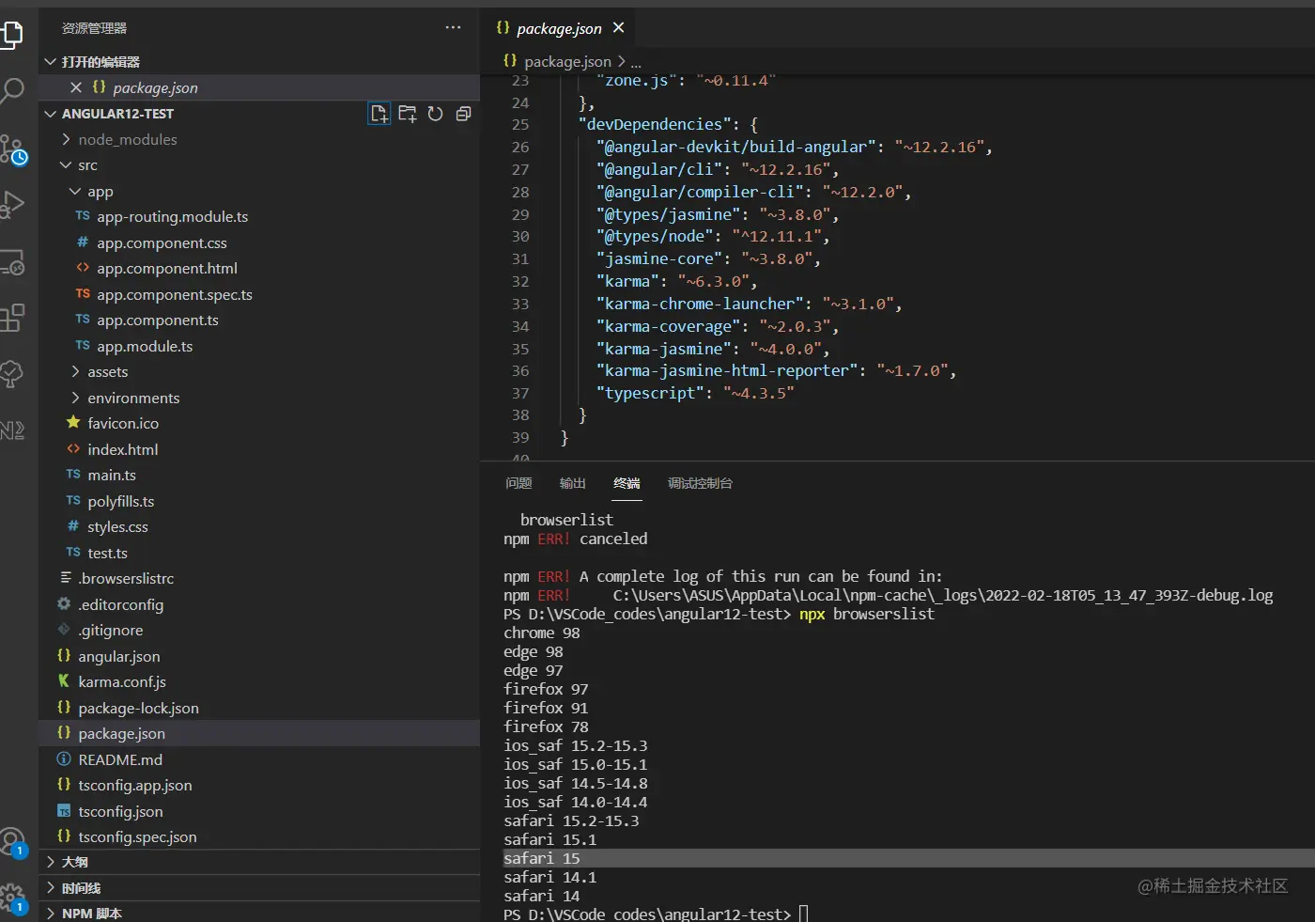Open the Source Control view

pos(12,148)
